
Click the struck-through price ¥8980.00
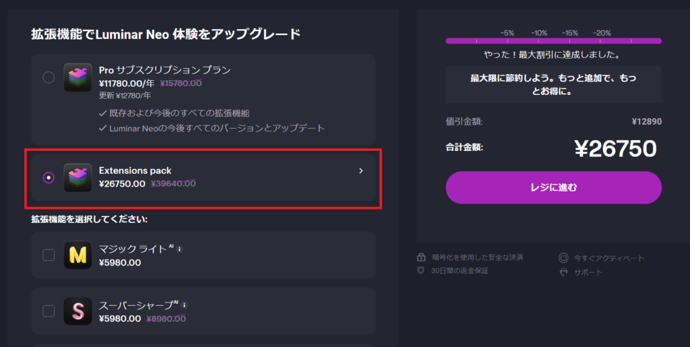(166, 319)
